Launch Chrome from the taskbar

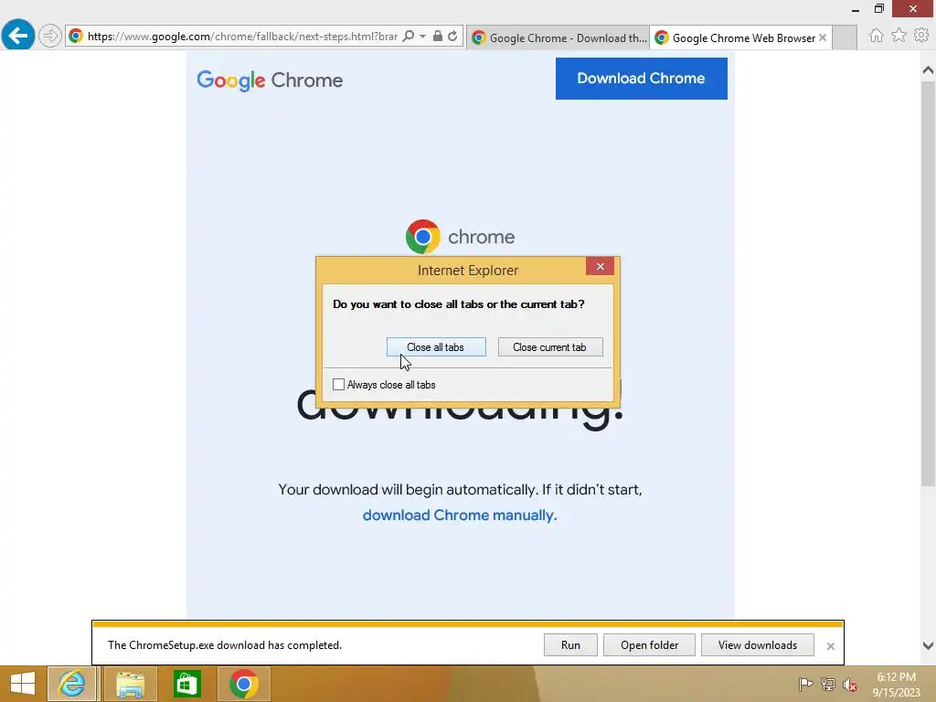pos(243,684)
